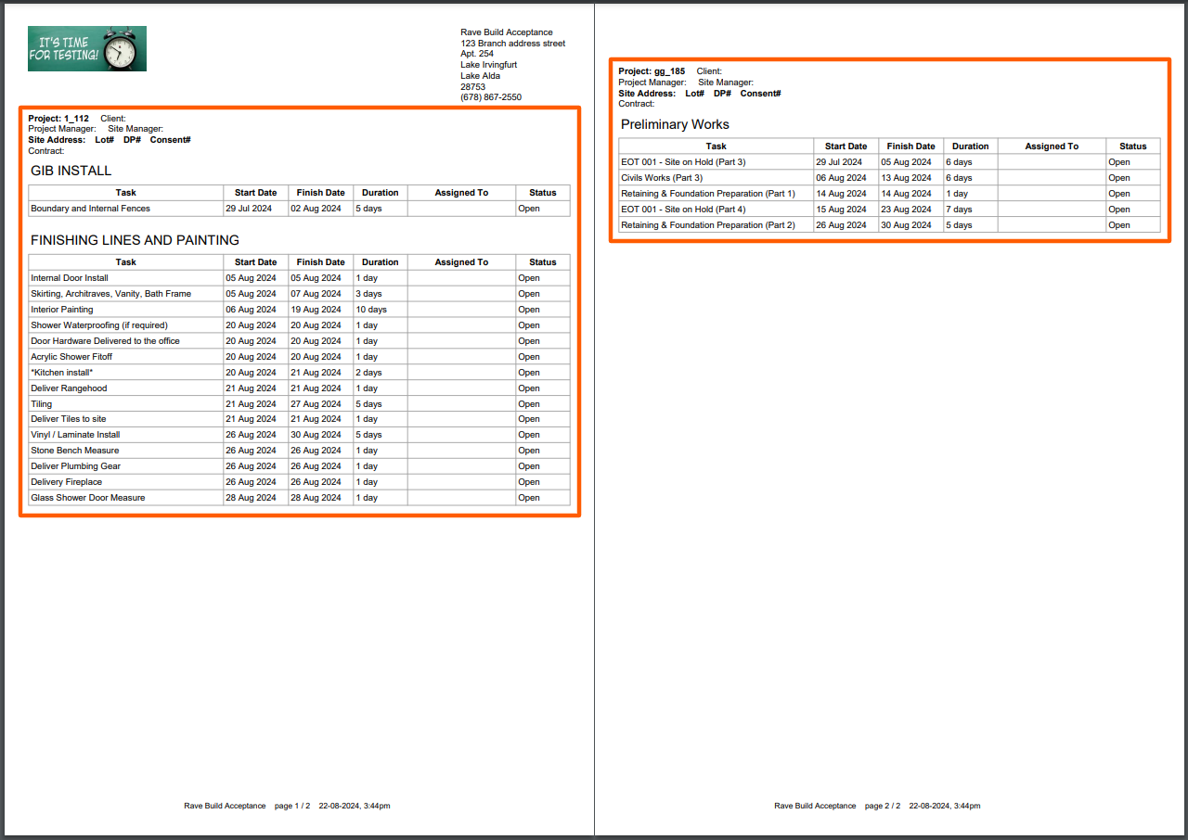Viewport: 1188px width, 840px height.
Task: Select the 'Internal Door Install' task row
Action: point(299,278)
